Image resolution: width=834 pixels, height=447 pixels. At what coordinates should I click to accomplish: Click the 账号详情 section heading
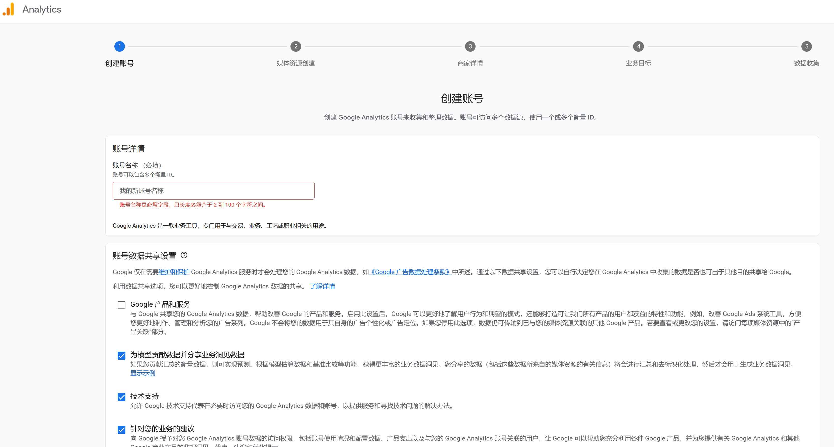128,148
